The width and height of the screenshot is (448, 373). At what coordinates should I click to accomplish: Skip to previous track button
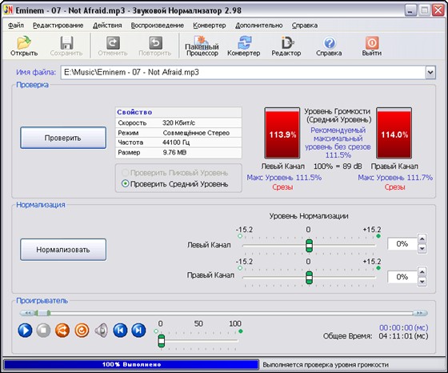click(x=120, y=331)
